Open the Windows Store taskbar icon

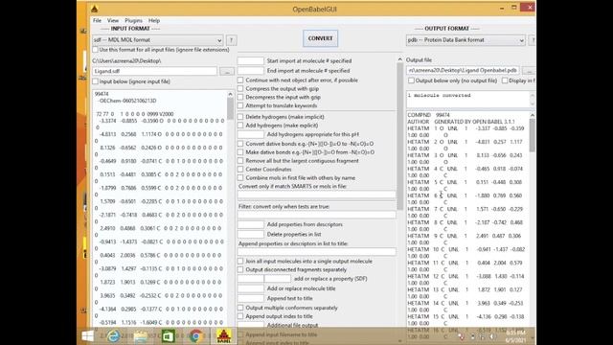point(169,336)
